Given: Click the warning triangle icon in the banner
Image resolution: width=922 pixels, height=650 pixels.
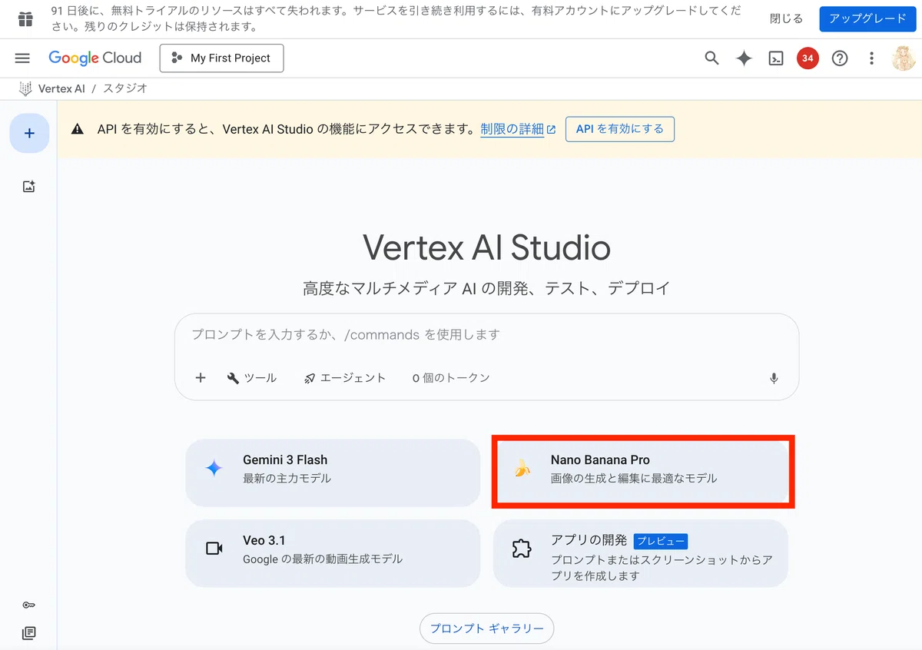Looking at the screenshot, I should 77,129.
